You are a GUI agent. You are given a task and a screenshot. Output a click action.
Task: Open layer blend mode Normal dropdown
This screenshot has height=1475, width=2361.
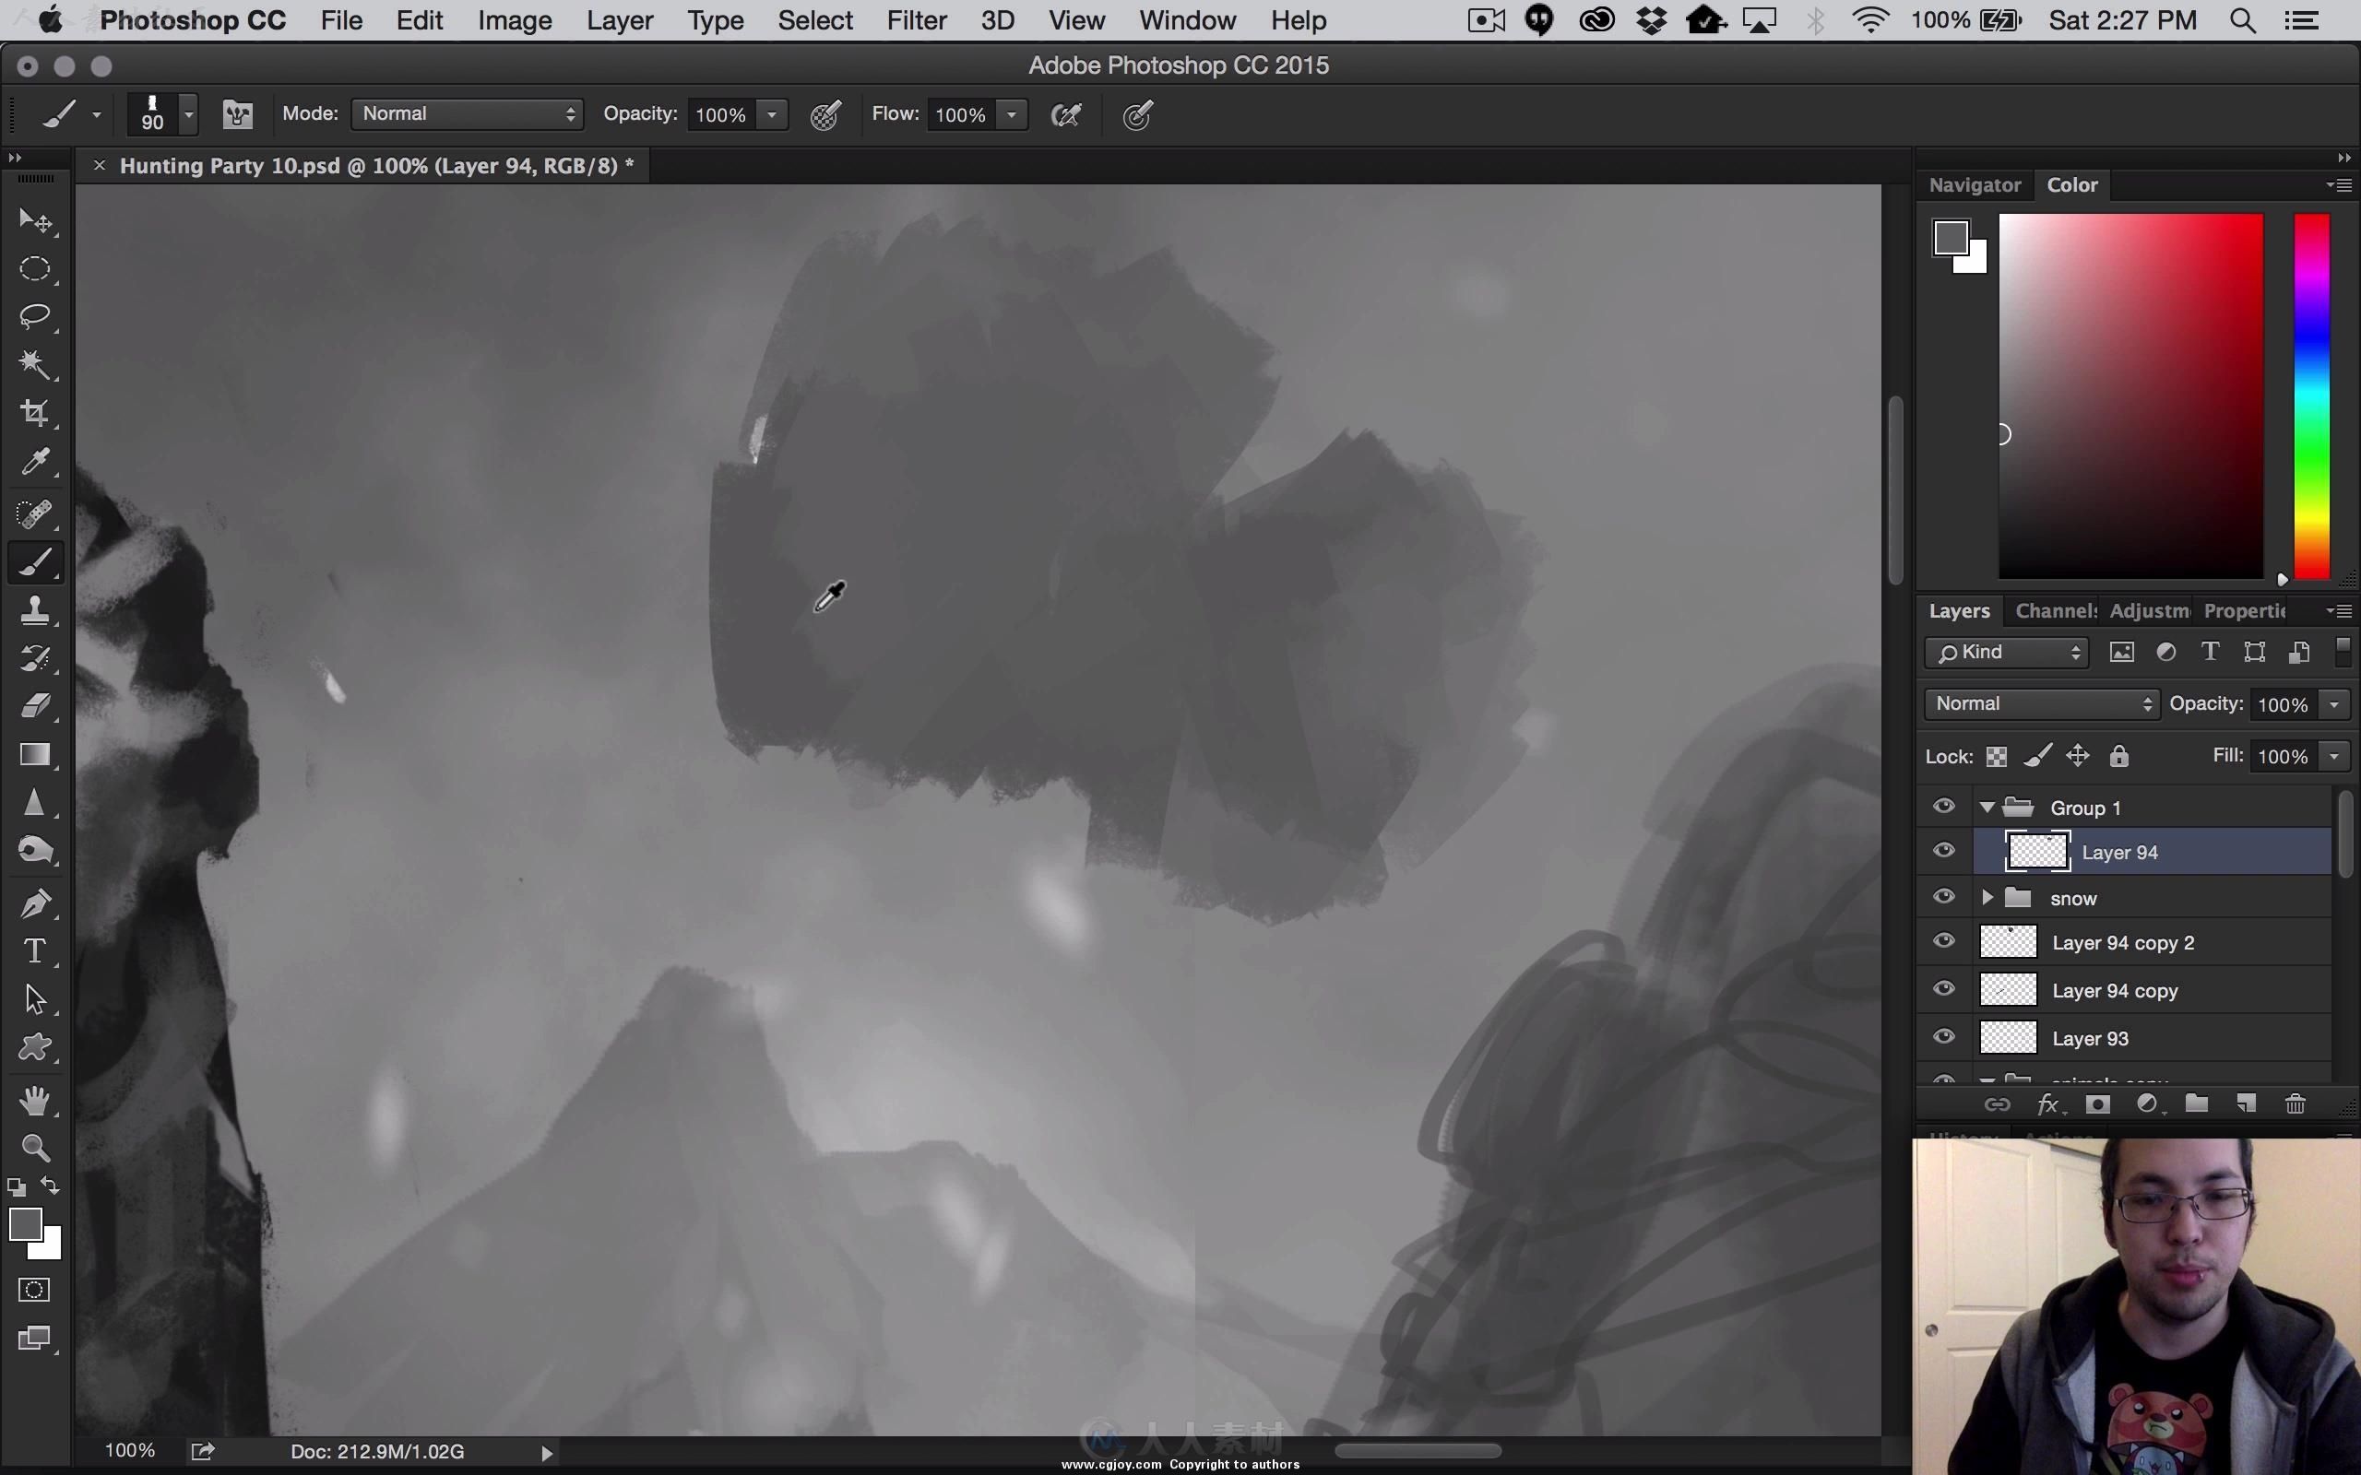(x=2041, y=704)
